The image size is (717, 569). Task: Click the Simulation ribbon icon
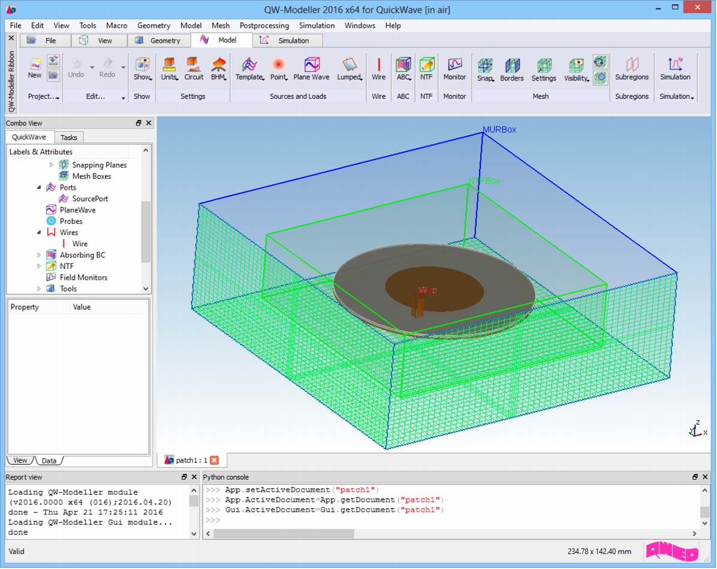pyautogui.click(x=675, y=65)
